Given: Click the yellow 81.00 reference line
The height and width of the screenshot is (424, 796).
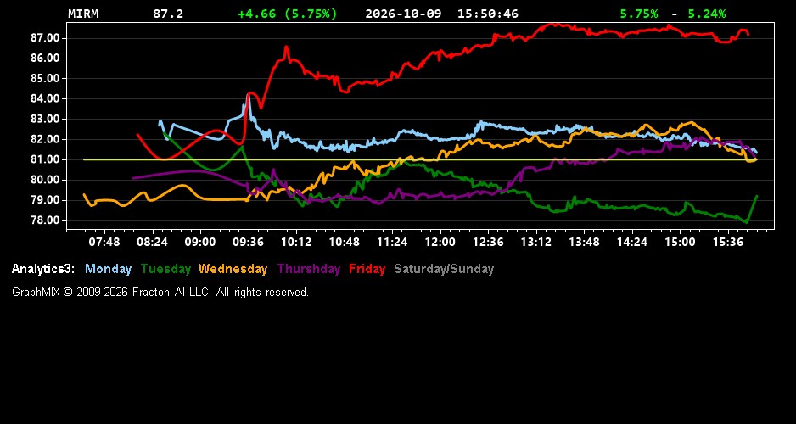Looking at the screenshot, I should click(420, 159).
